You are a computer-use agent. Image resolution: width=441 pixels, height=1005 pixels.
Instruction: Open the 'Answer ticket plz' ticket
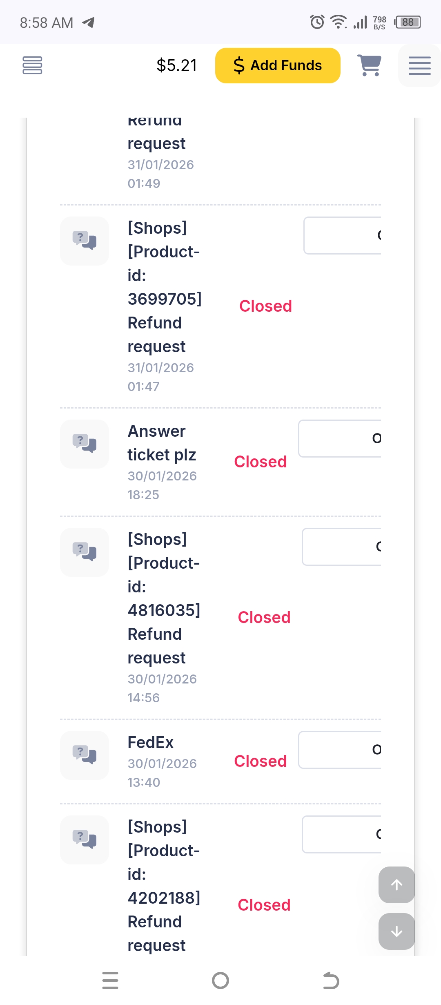162,443
